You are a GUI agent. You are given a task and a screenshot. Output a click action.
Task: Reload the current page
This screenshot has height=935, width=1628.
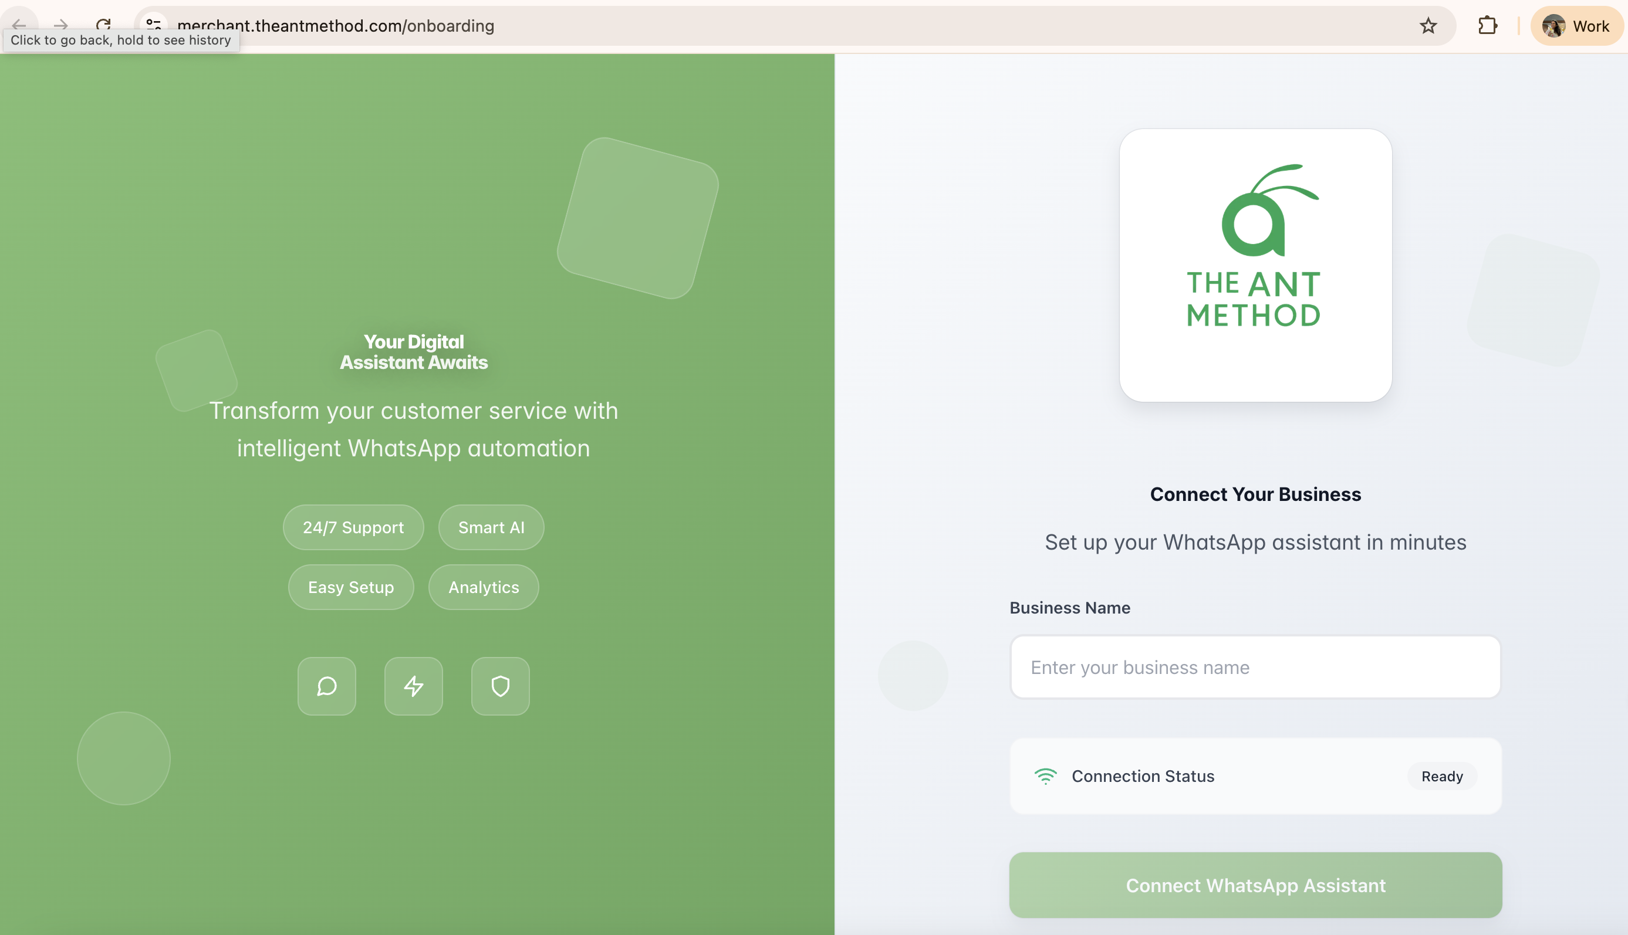103,26
